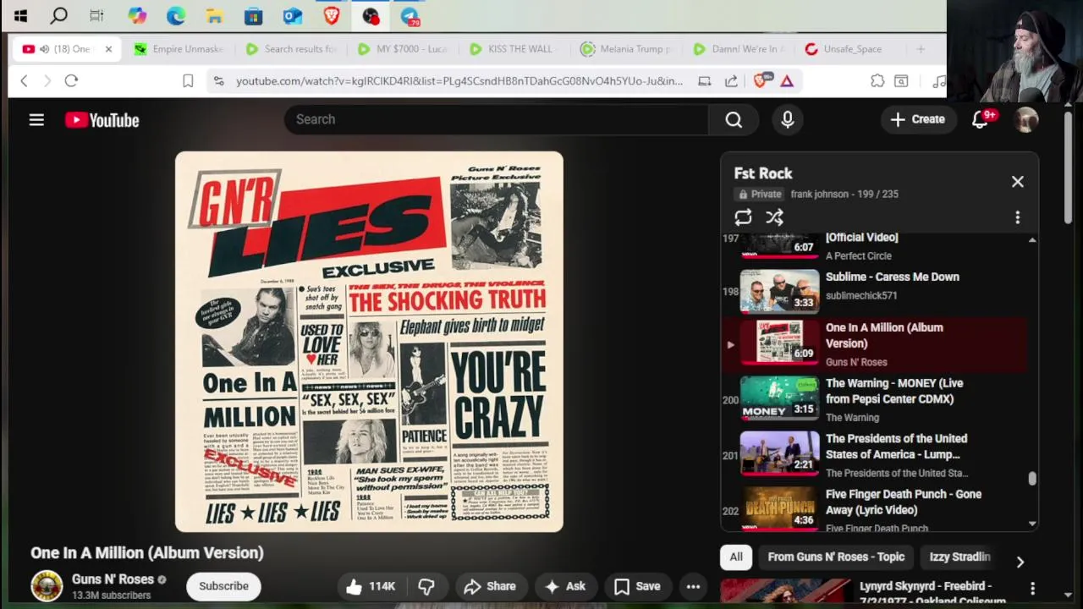
Task: Open Brave browser from the taskbar
Action: click(332, 15)
